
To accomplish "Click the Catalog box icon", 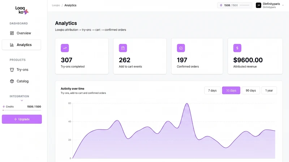I will tap(12, 81).
